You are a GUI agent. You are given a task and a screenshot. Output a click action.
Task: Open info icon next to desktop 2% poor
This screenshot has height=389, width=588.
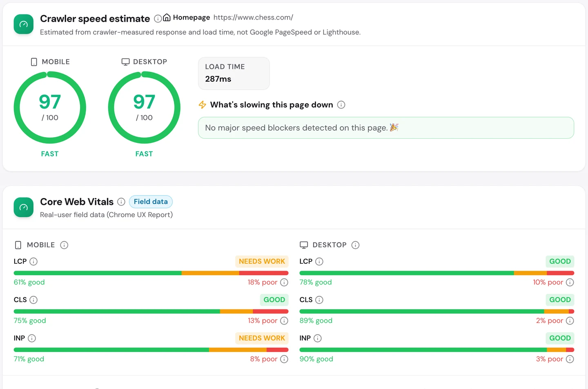tap(570, 321)
